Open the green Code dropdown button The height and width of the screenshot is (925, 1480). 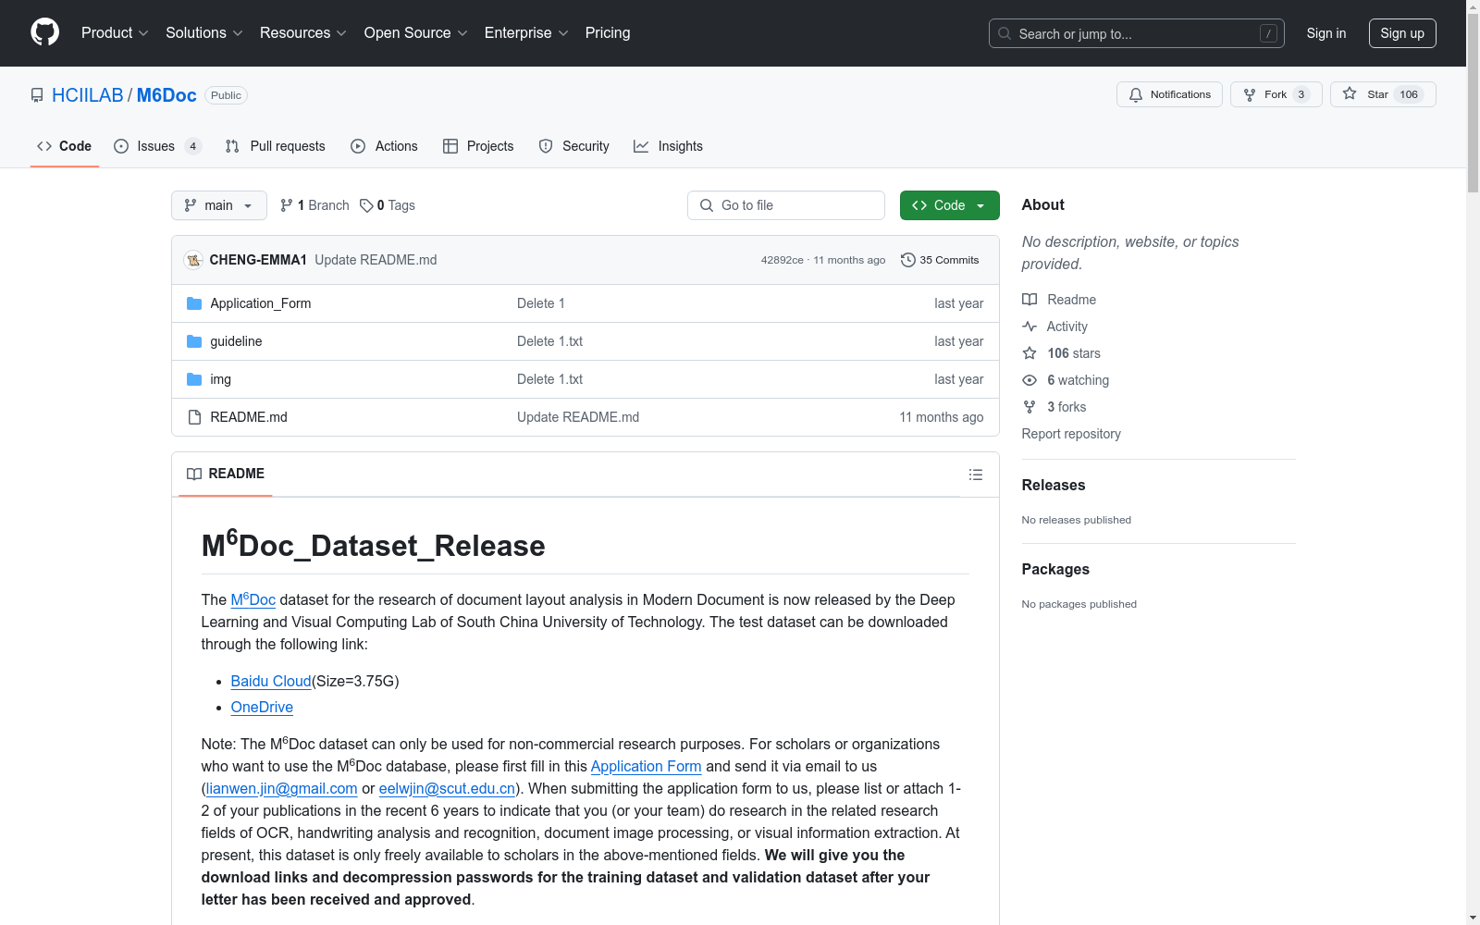[x=949, y=205]
